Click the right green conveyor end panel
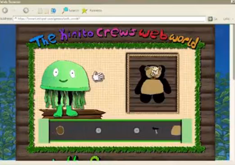235x165 pixels. point(187,131)
